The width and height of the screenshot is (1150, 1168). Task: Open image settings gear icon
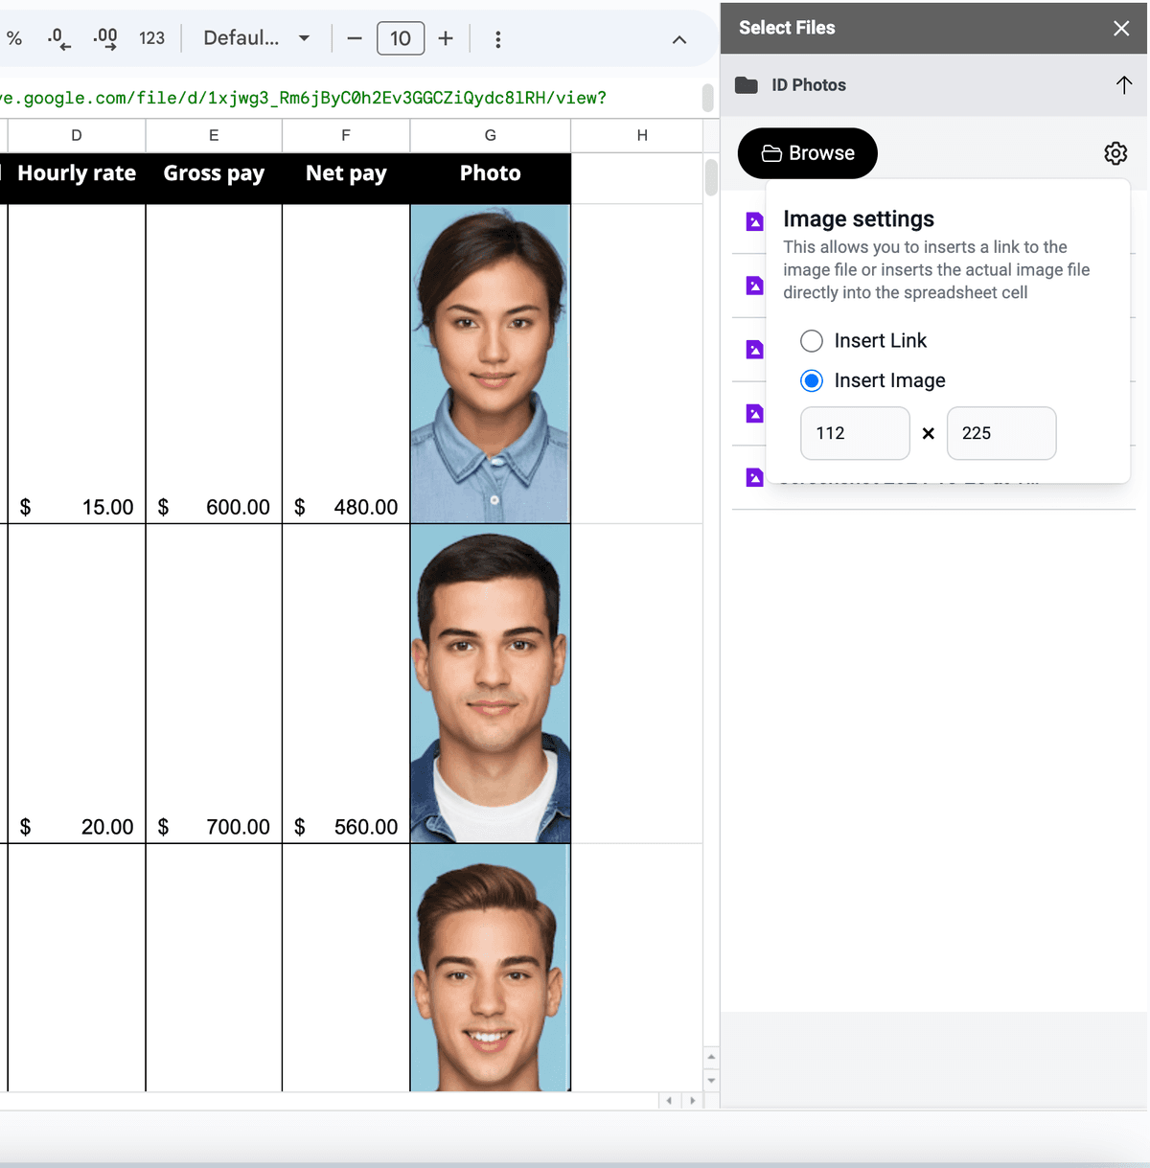click(x=1115, y=153)
